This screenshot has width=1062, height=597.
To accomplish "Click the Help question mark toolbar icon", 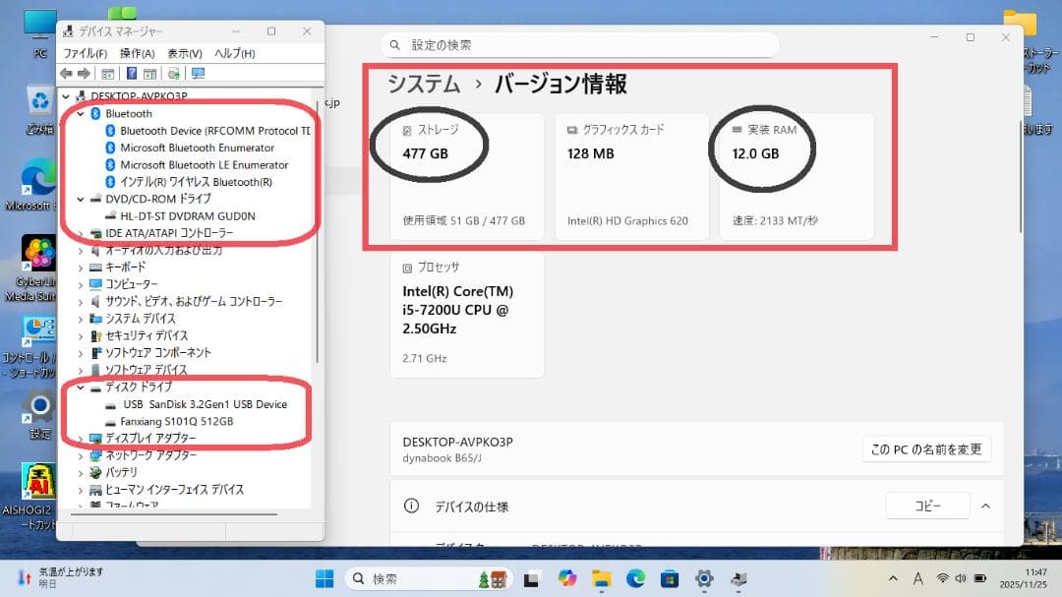I will [x=133, y=73].
